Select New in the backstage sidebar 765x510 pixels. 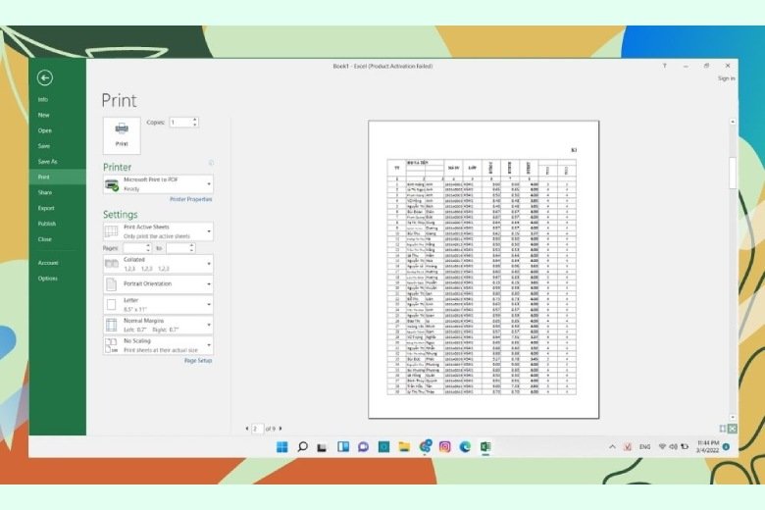(x=44, y=115)
